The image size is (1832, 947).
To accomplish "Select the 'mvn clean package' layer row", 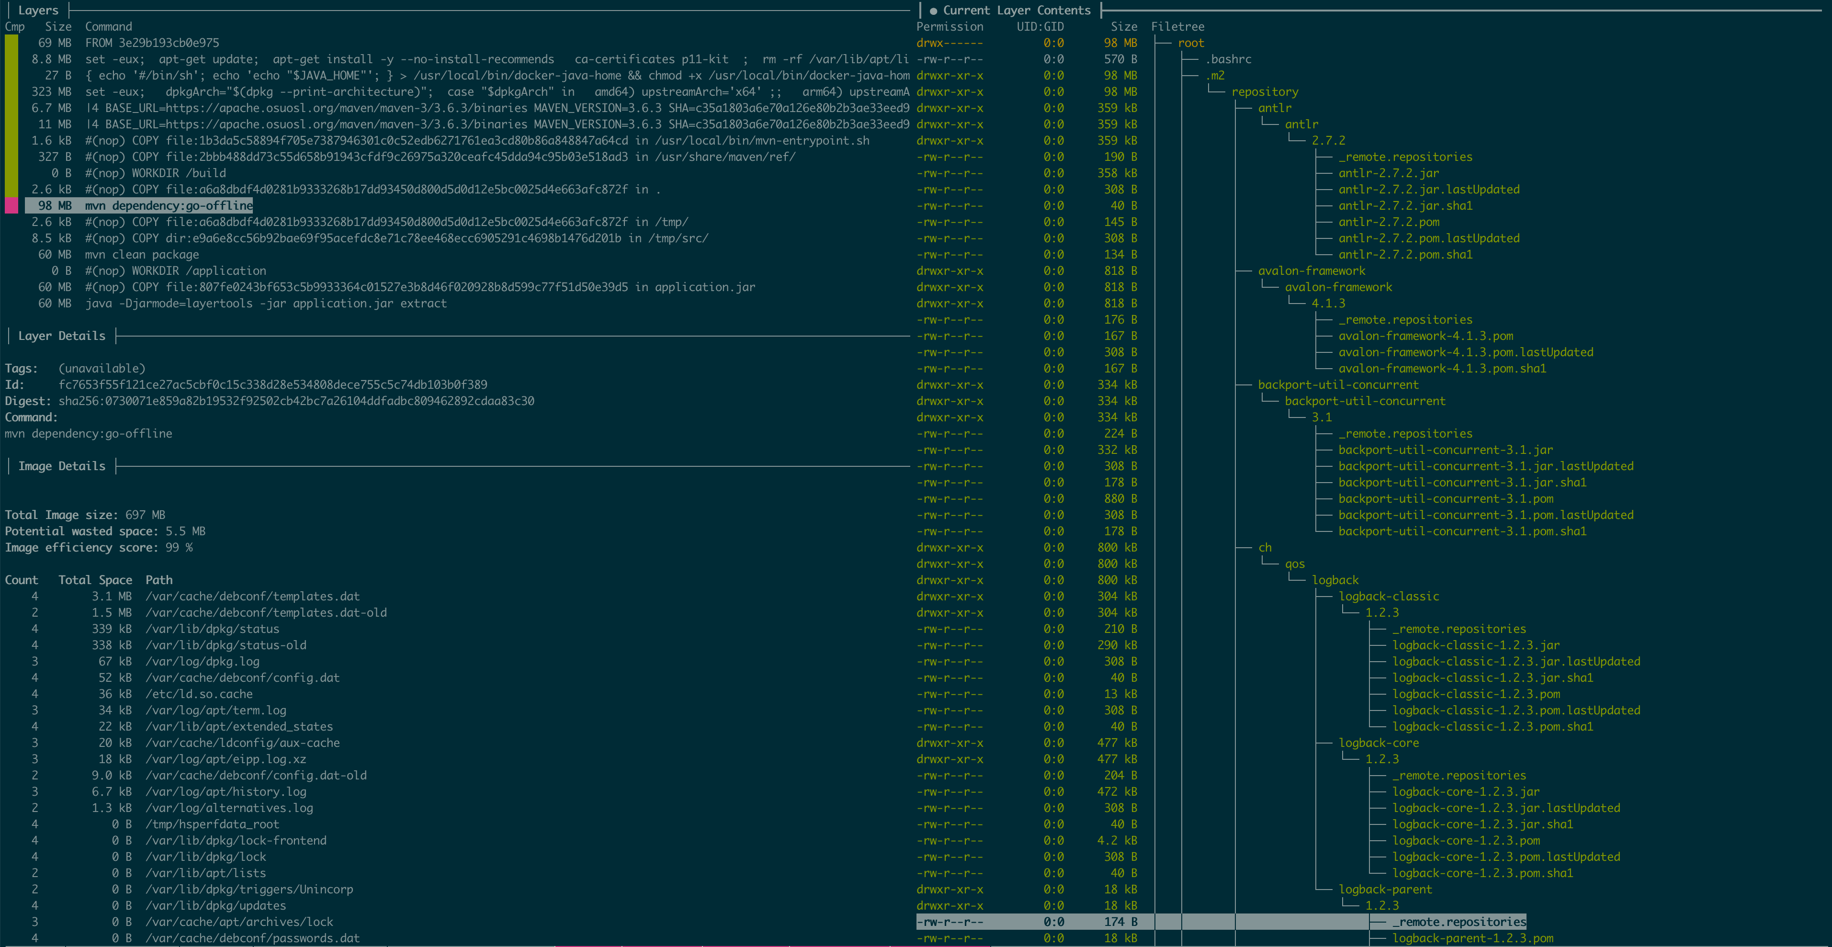I will 142,255.
